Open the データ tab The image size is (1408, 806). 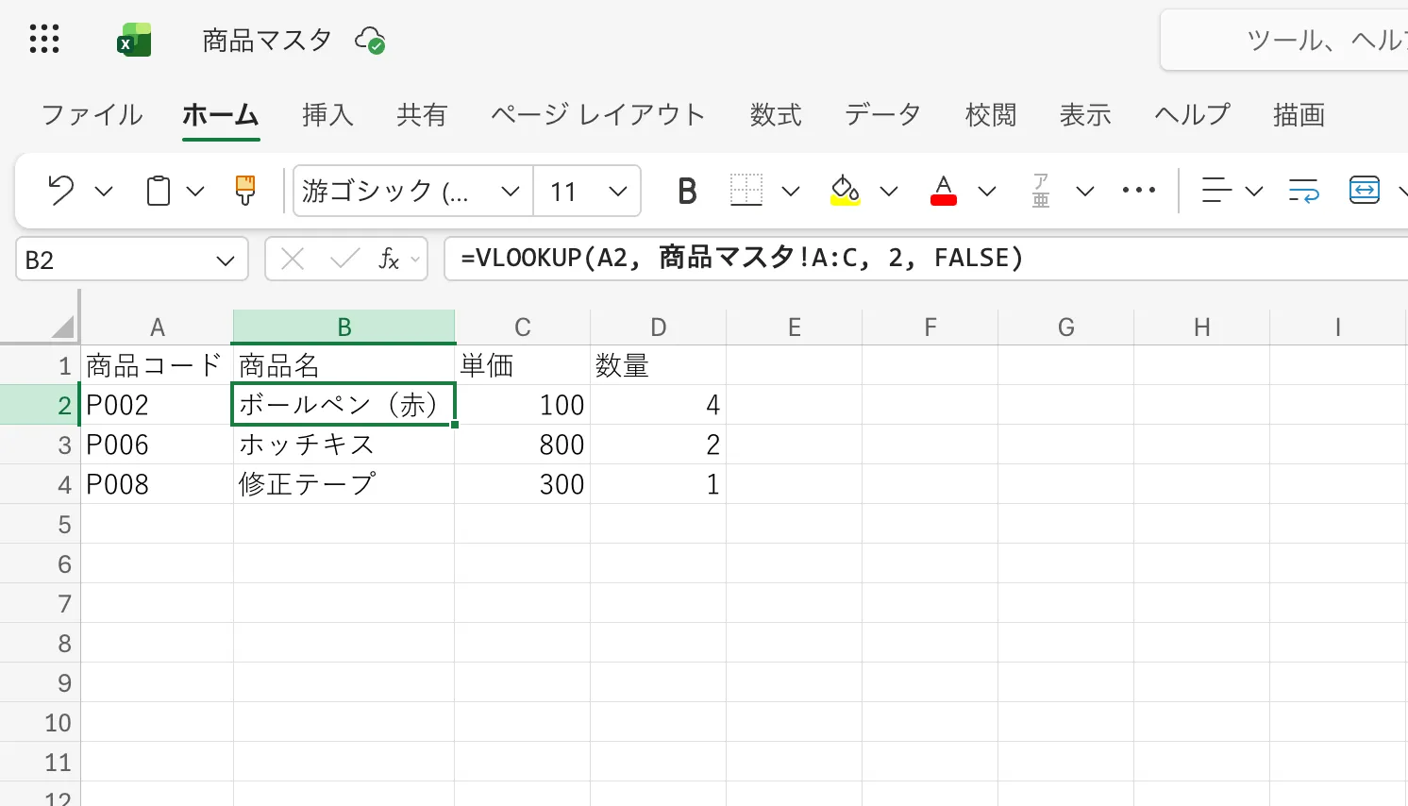click(x=883, y=115)
